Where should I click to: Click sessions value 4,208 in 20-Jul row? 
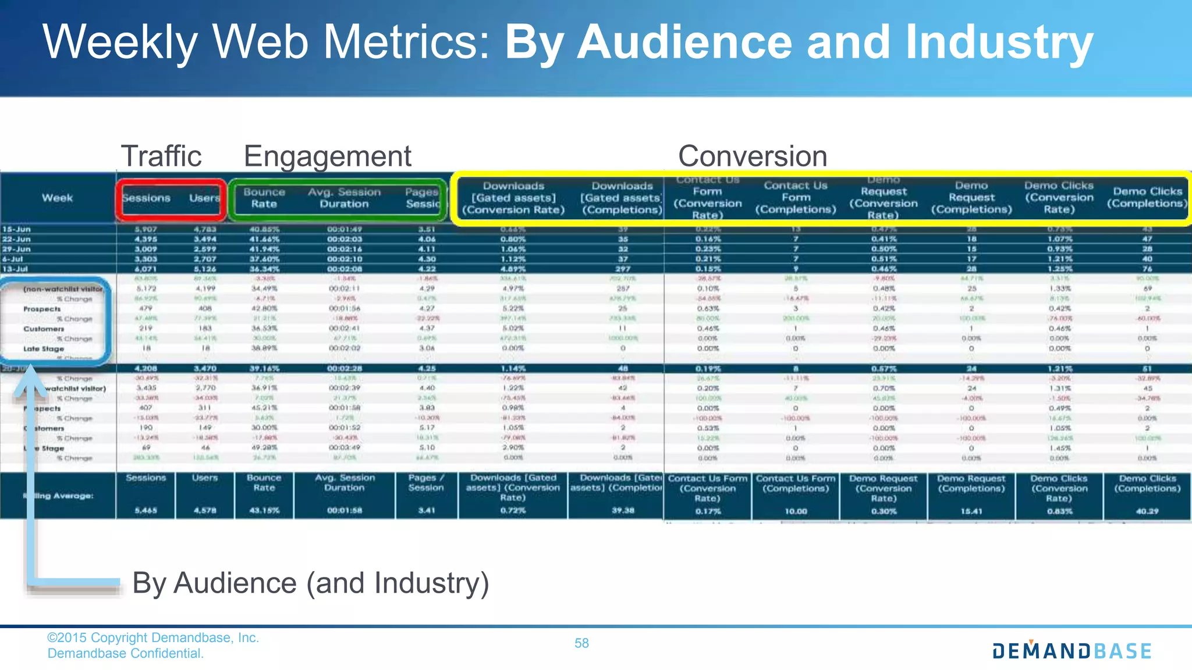pyautogui.click(x=146, y=368)
